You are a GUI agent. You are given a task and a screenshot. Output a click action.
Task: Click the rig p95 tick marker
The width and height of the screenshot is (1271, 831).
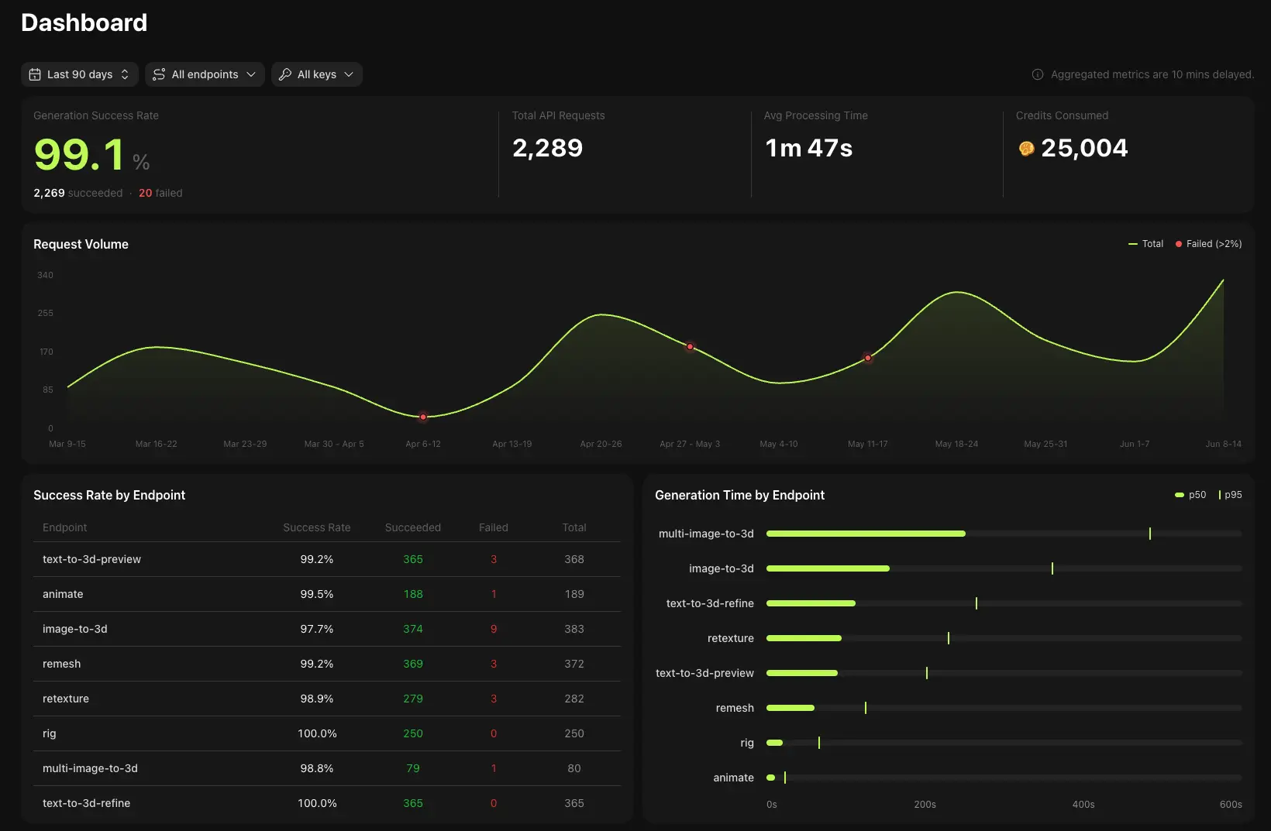(x=819, y=743)
